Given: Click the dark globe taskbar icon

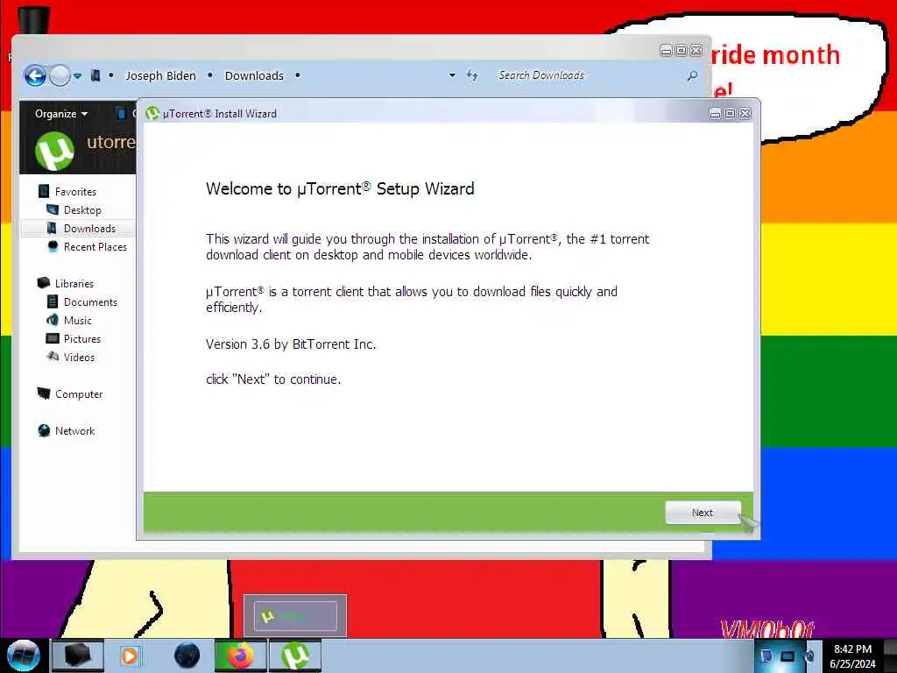Looking at the screenshot, I should (187, 655).
